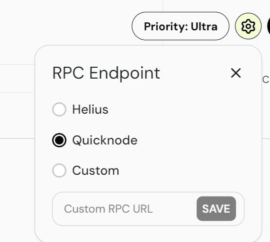Image resolution: width=270 pixels, height=242 pixels.
Task: Select the Quicknode radio button
Action: click(59, 140)
